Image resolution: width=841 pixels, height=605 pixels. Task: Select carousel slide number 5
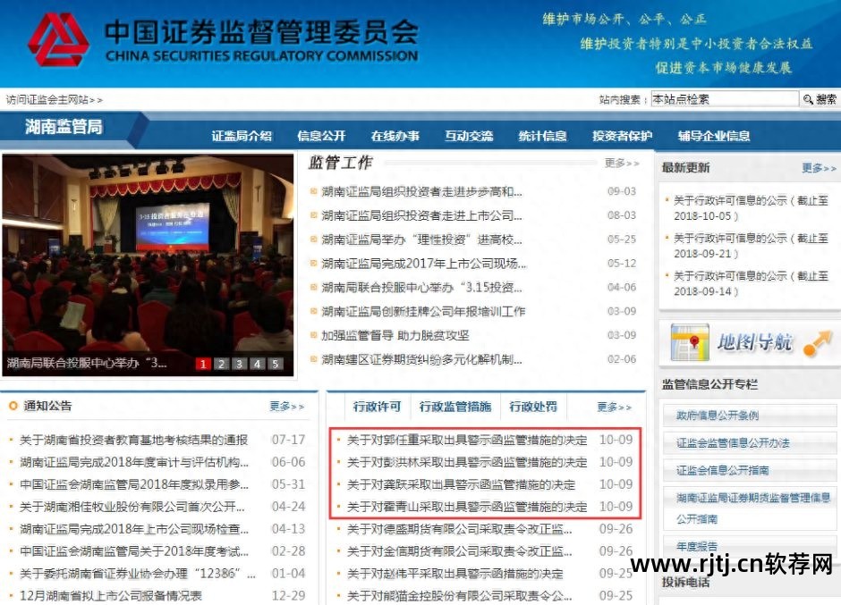tap(275, 364)
